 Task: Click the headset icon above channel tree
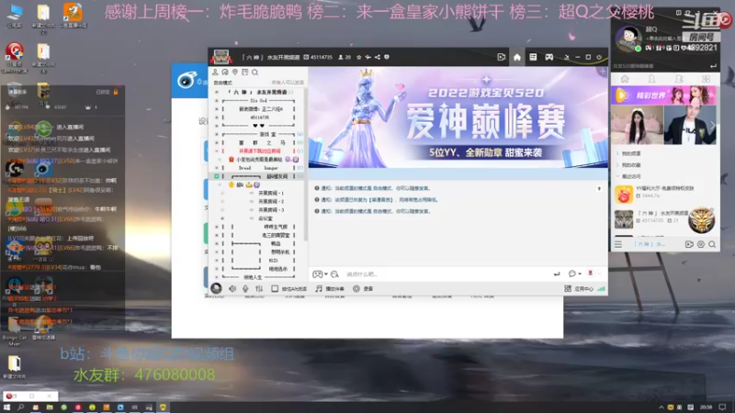[225, 73]
